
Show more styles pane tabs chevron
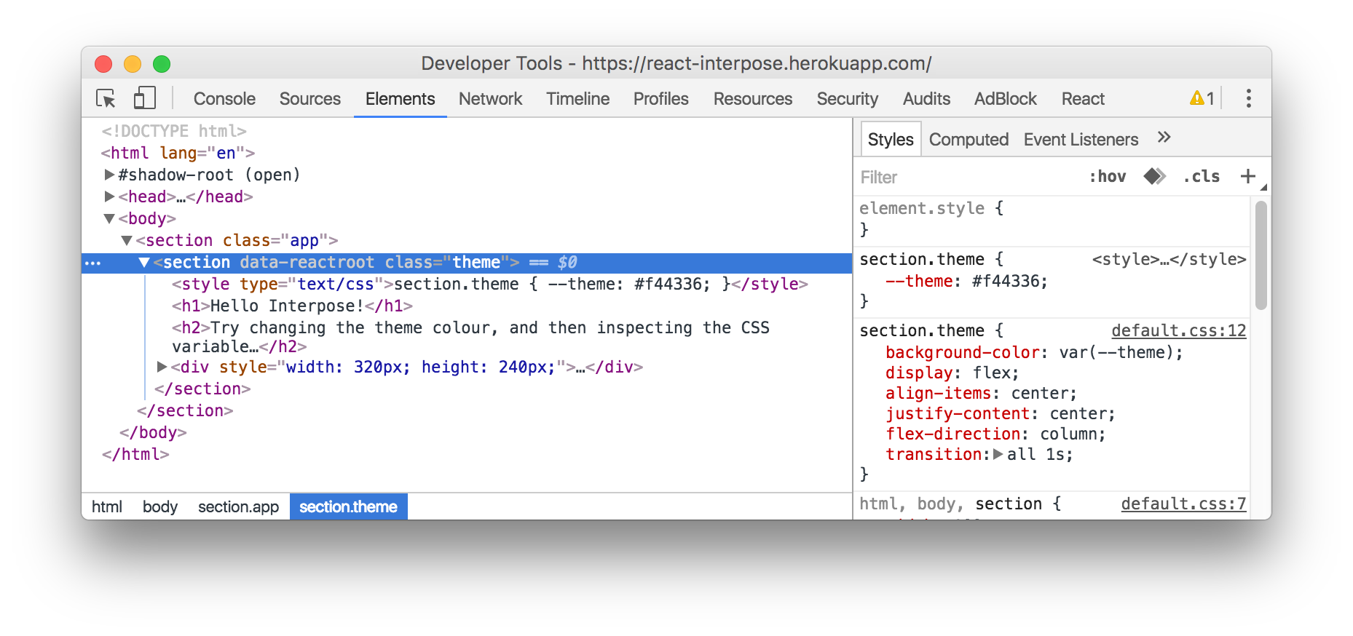pyautogui.click(x=1164, y=138)
